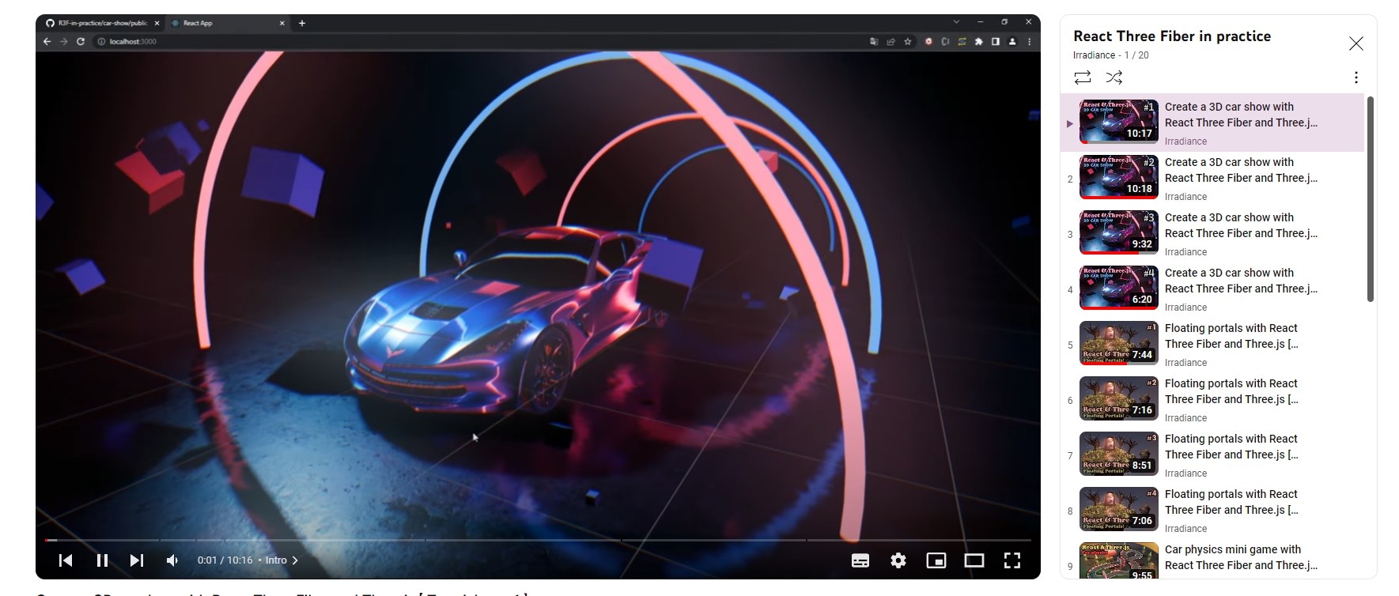Play car show video #3 thumbnail 9:32
Screen dimensions: 1399x596
[x=1118, y=232]
